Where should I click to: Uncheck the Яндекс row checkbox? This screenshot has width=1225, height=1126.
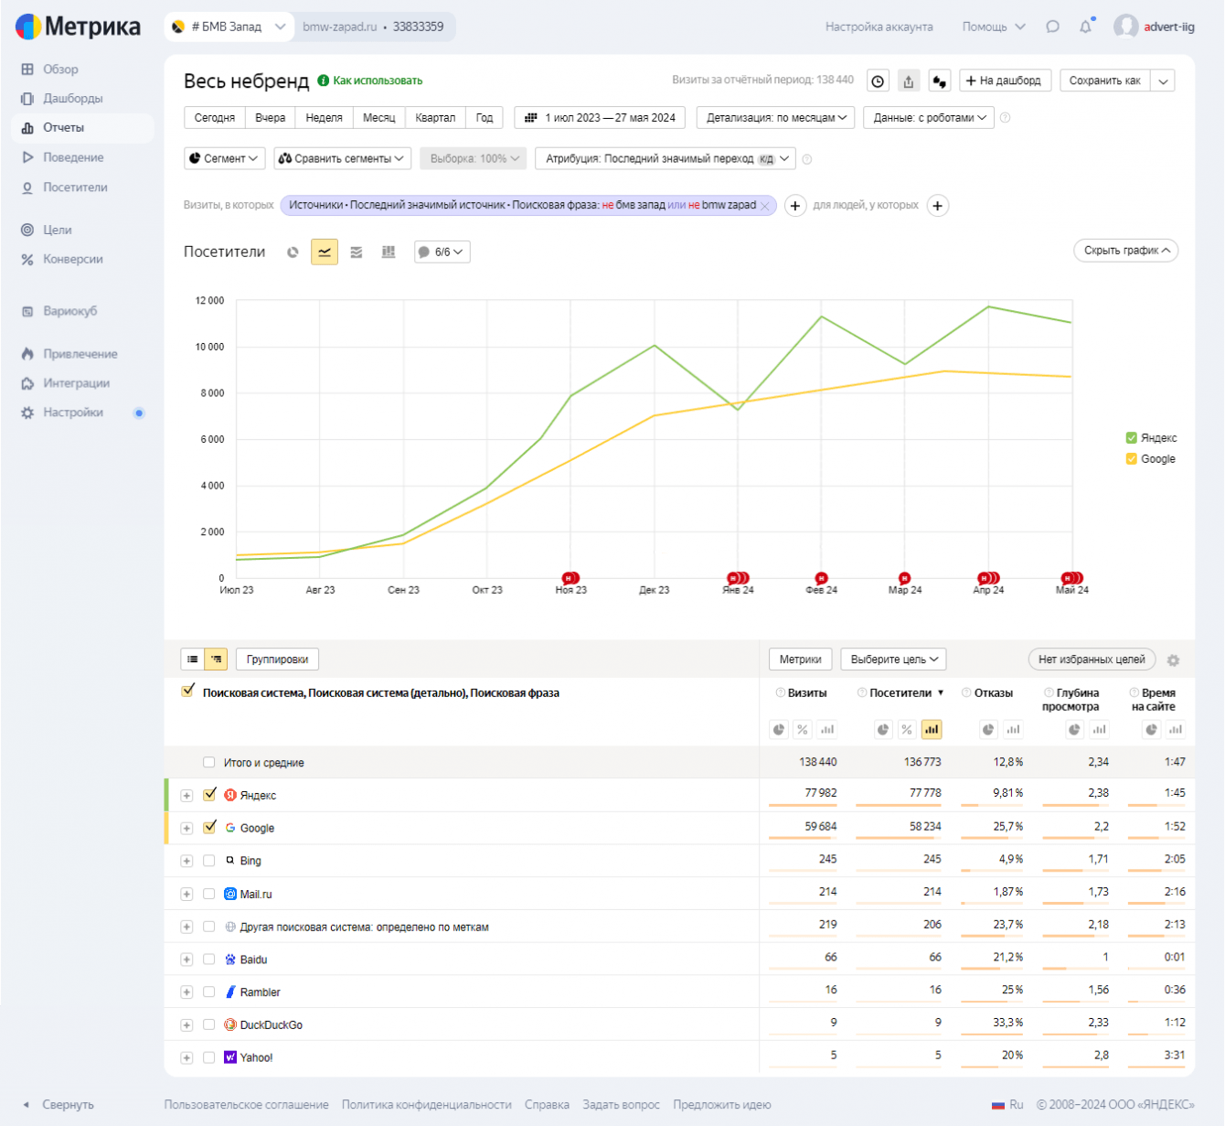(209, 795)
